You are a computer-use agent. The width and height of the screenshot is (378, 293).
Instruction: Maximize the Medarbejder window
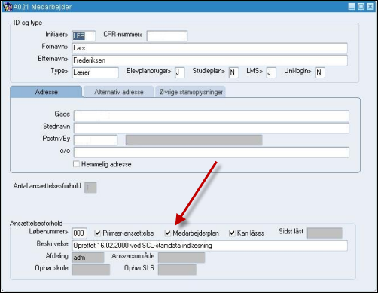pos(361,7)
